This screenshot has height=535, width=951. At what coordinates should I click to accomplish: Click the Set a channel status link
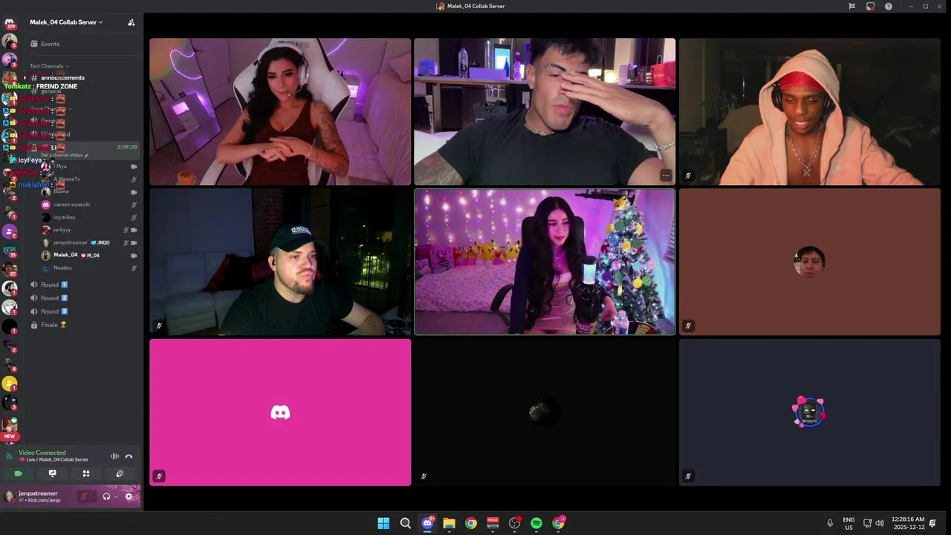coord(65,155)
